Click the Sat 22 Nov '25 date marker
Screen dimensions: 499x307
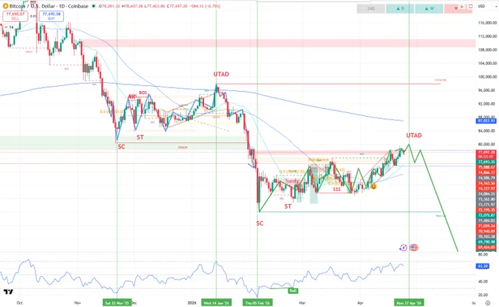coord(117,303)
